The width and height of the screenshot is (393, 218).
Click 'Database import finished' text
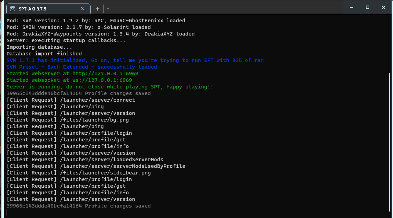click(44, 54)
